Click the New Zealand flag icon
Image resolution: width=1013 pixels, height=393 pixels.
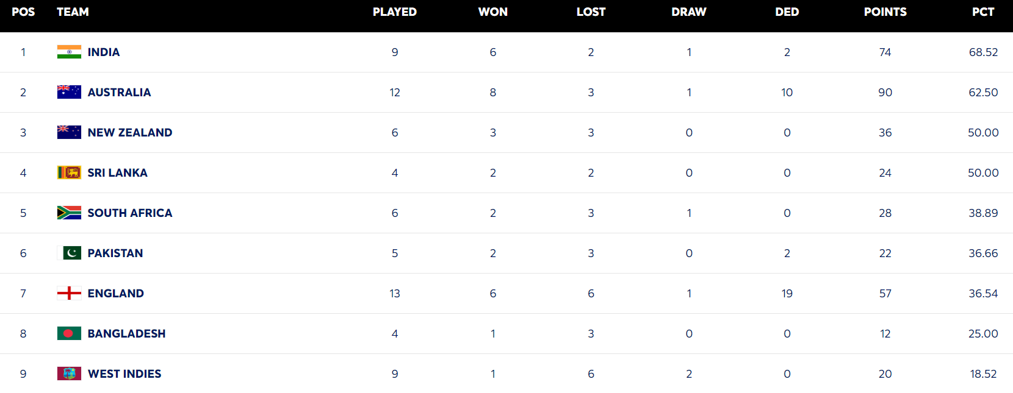pos(69,132)
